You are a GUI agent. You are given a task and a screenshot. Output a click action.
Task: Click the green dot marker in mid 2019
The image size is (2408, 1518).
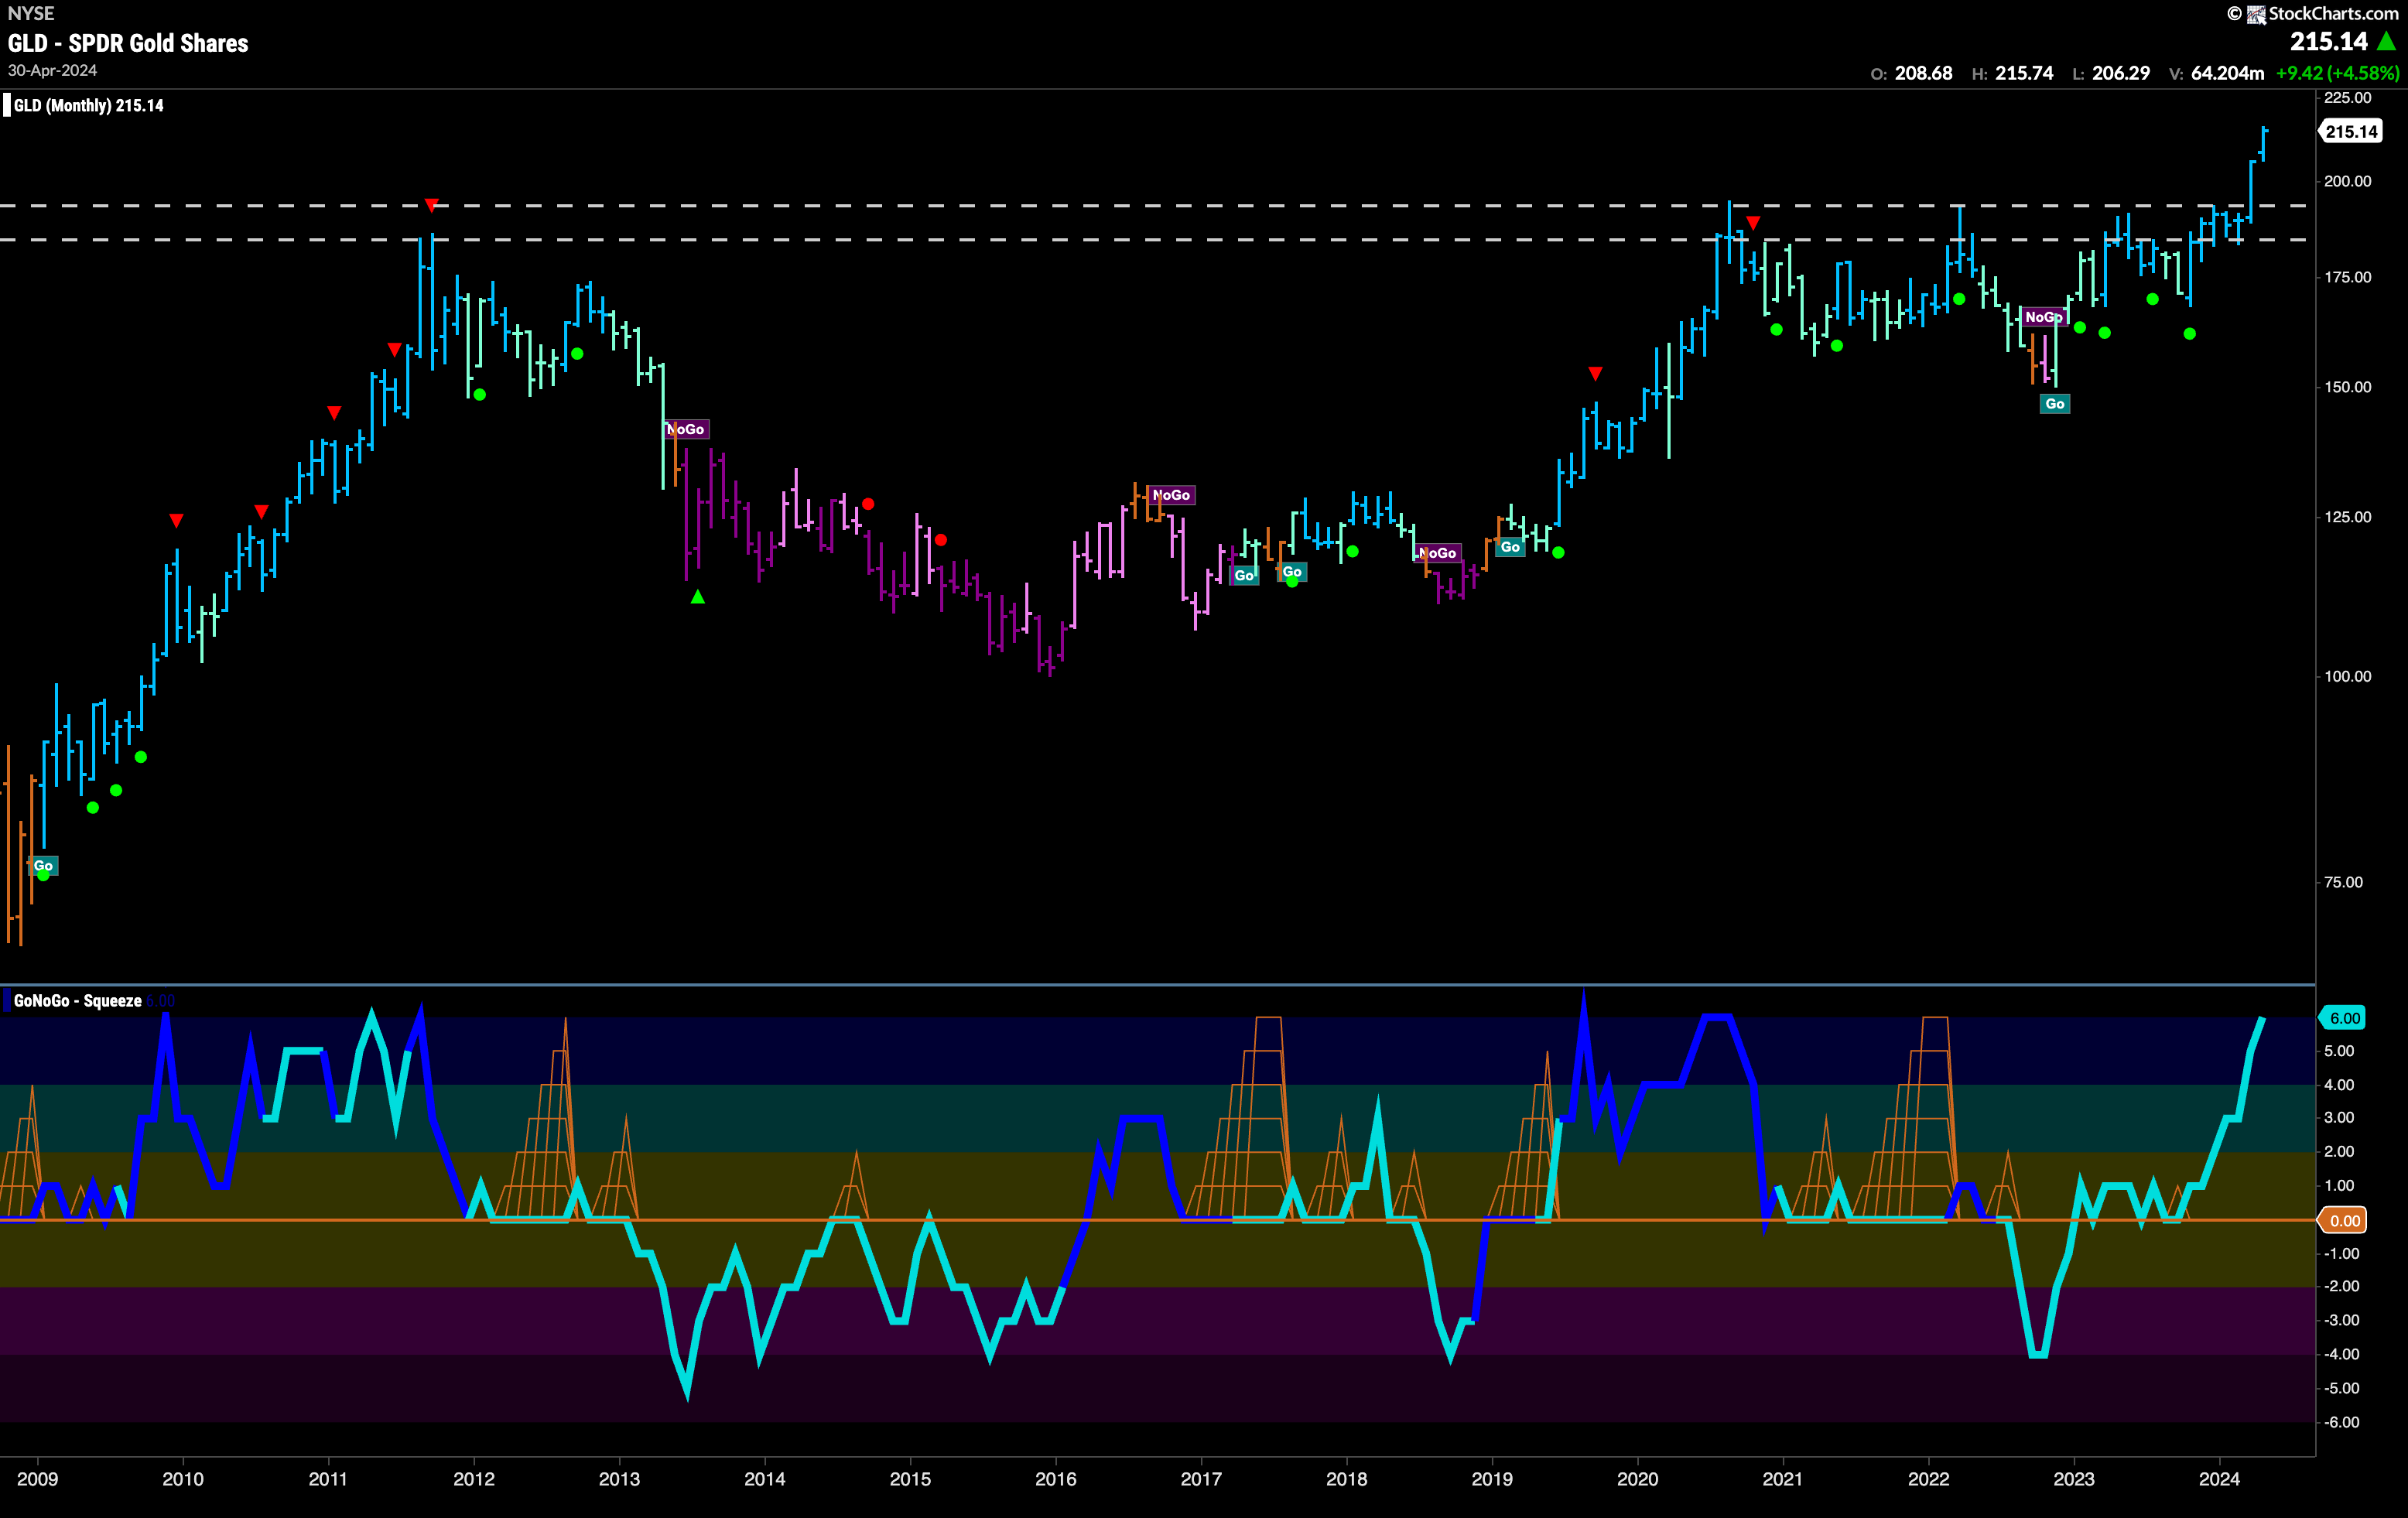[x=1558, y=553]
